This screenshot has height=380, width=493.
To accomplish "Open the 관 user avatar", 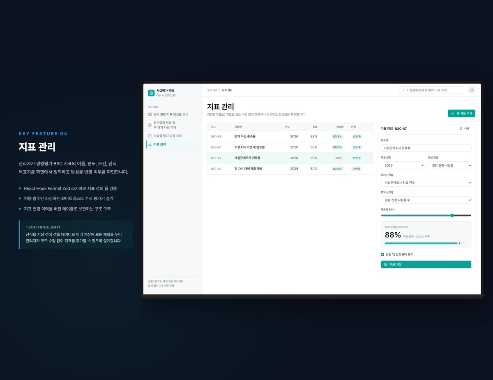I will coord(471,90).
